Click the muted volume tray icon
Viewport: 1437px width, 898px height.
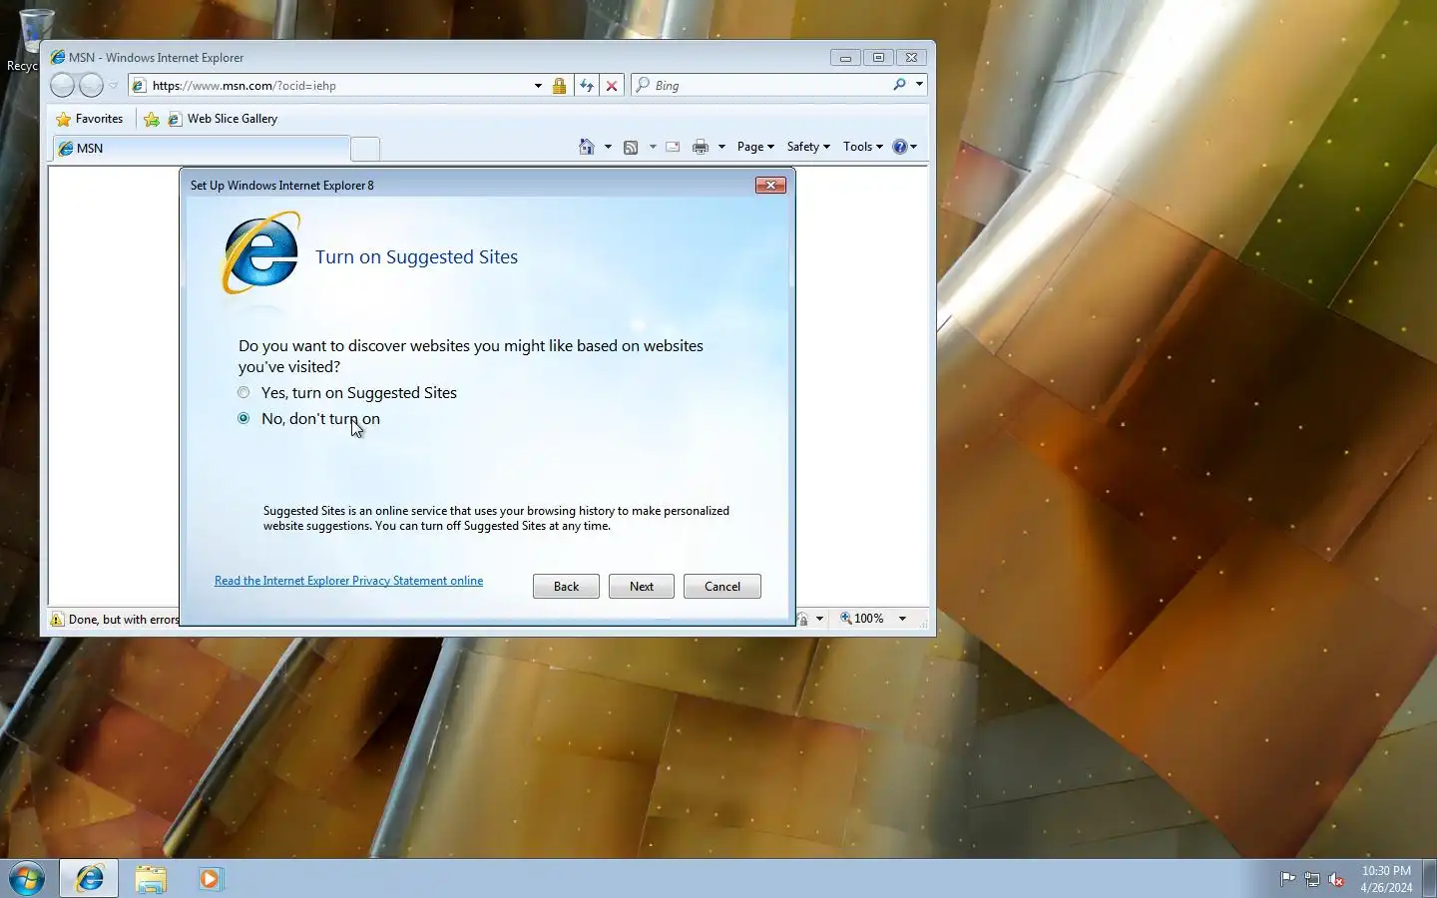1337,880
